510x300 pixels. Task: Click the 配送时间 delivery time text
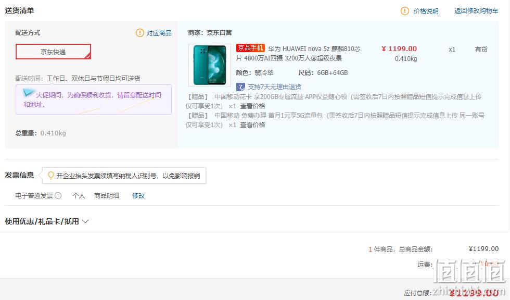78,79
